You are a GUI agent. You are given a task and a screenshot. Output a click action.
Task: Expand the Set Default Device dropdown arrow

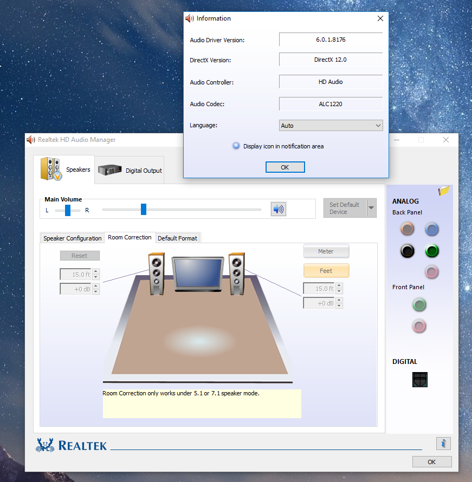point(371,208)
